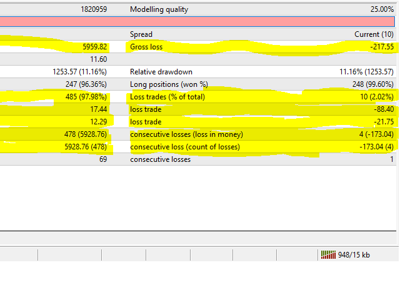400x300 pixels.
Task: Click the 1820959 value in top row
Action: [94, 9]
